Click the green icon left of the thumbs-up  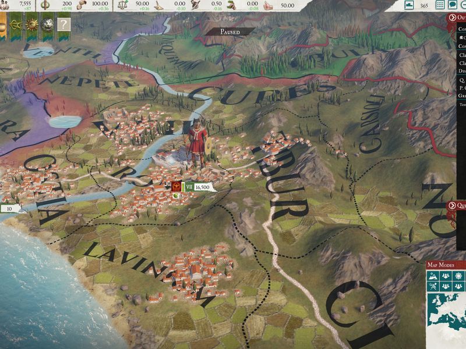pyautogui.click(x=232, y=5)
